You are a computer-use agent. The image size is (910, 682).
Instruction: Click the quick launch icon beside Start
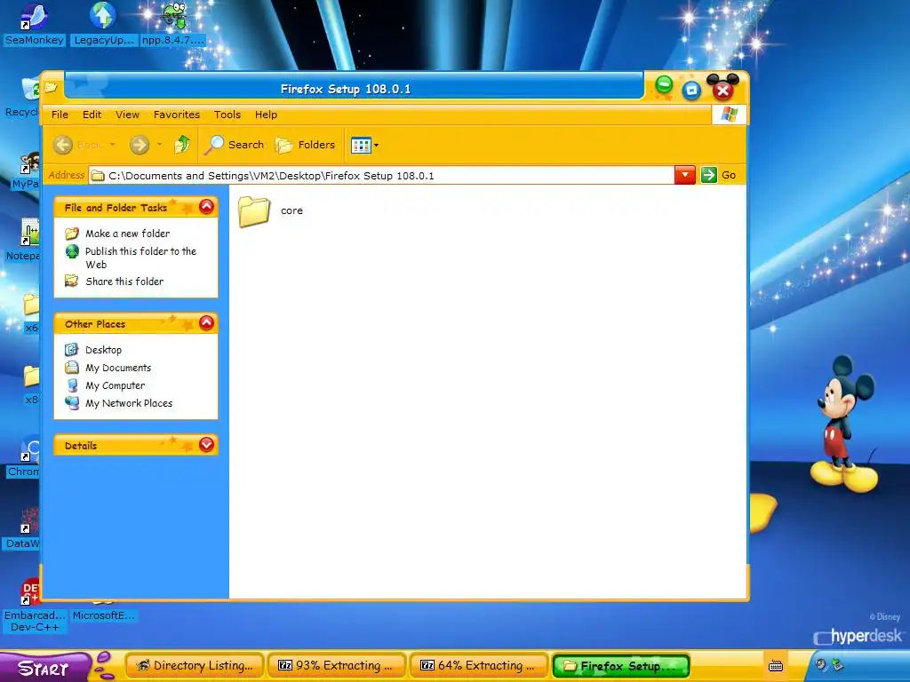click(x=105, y=666)
